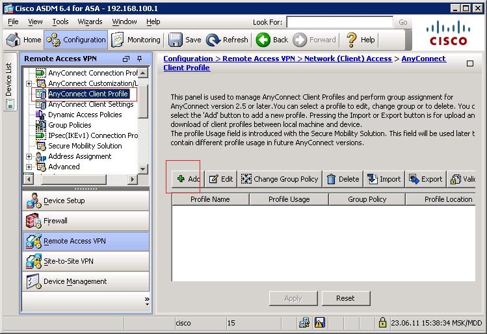Screen dimensions: 487x334
Task: Expand the AnyConnect Customization/Localization node
Action: 29,83
